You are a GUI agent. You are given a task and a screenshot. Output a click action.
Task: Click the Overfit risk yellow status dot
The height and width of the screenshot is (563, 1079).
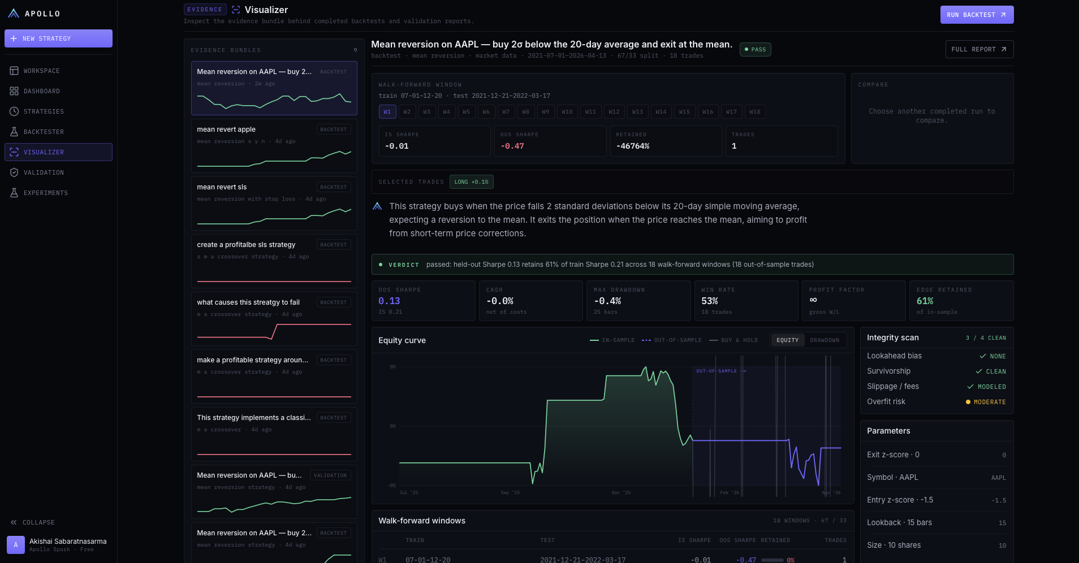point(968,402)
